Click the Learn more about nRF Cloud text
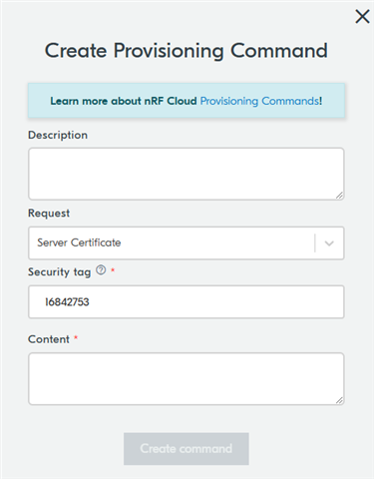 pos(124,101)
